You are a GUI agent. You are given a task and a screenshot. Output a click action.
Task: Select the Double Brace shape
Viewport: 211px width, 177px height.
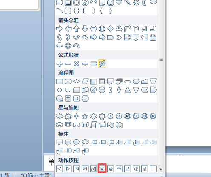[x=77, y=11]
